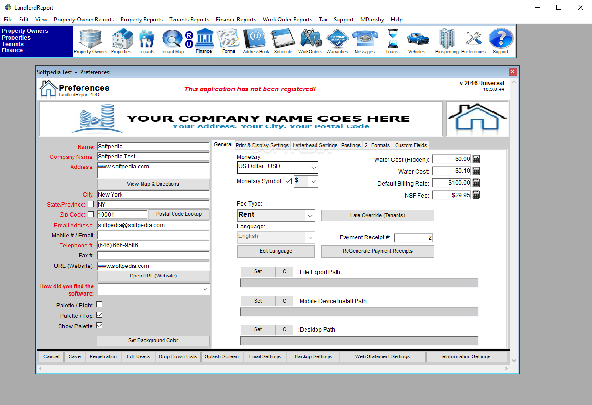This screenshot has height=405, width=592.
Task: Click Open URL (Website) button
Action: (x=153, y=276)
